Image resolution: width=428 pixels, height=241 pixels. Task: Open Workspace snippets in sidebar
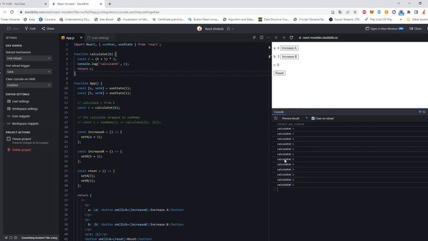coord(23,123)
